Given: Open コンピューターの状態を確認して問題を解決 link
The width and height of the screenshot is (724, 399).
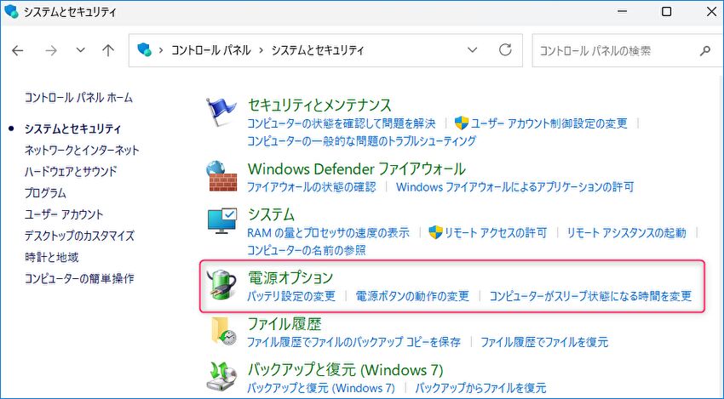Looking at the screenshot, I should pyautogui.click(x=342, y=123).
